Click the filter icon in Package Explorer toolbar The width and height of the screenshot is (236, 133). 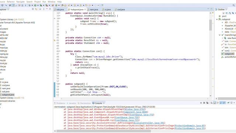[40, 9]
